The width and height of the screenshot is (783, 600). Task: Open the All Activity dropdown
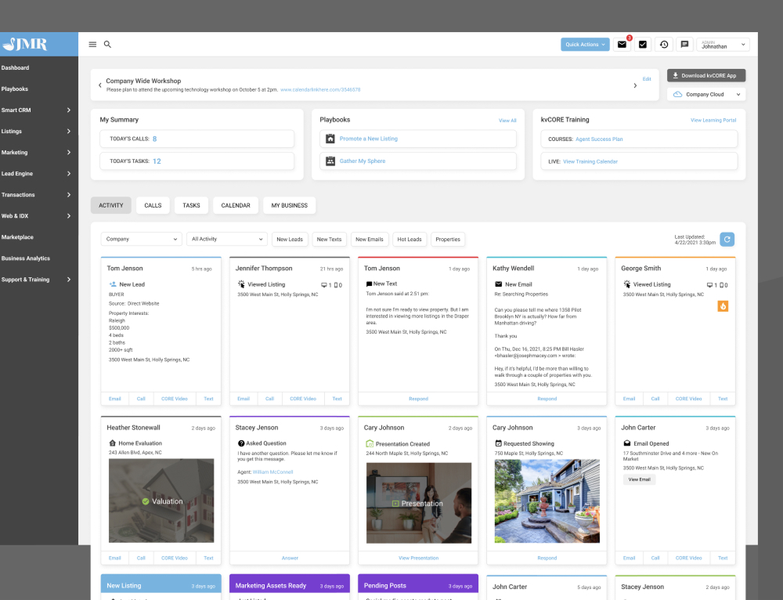point(227,240)
